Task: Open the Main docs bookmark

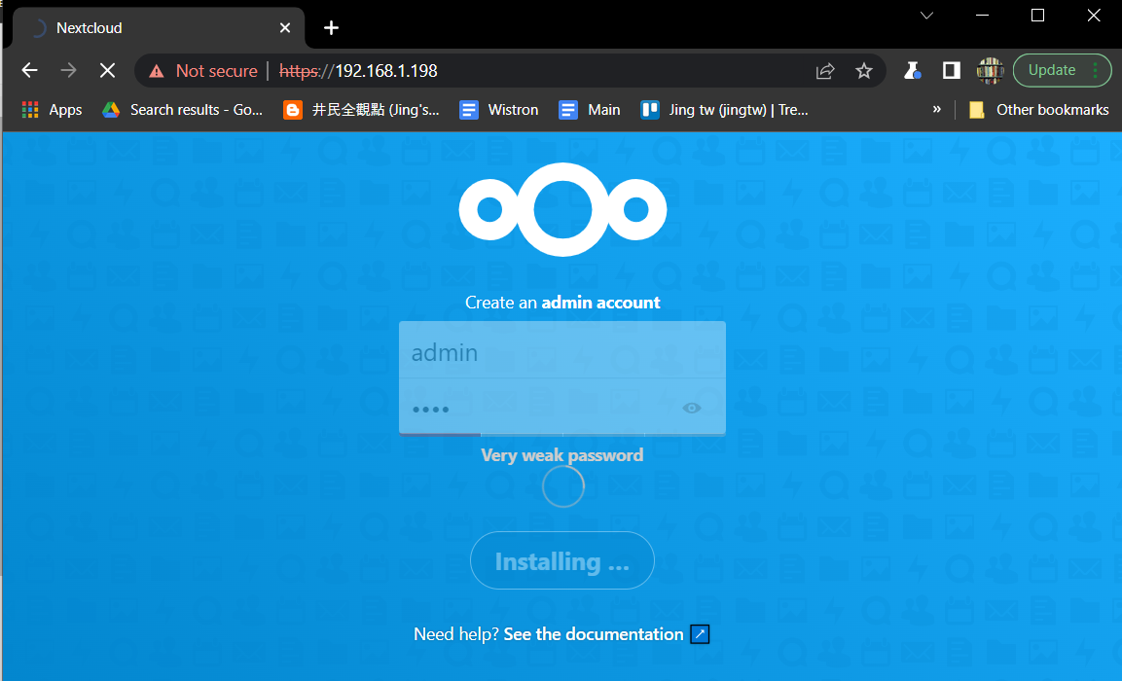Action: click(590, 109)
